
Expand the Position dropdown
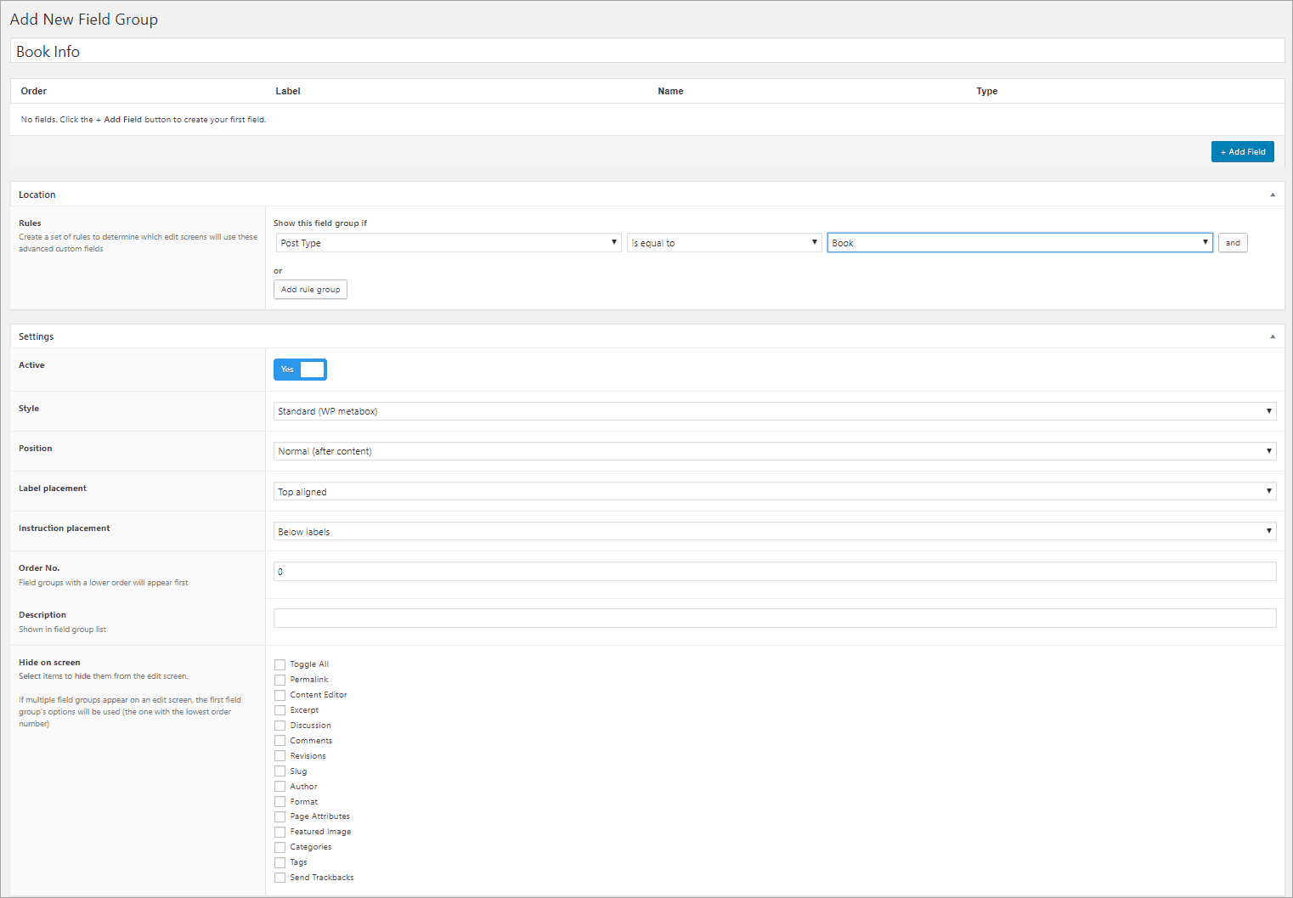pyautogui.click(x=774, y=451)
